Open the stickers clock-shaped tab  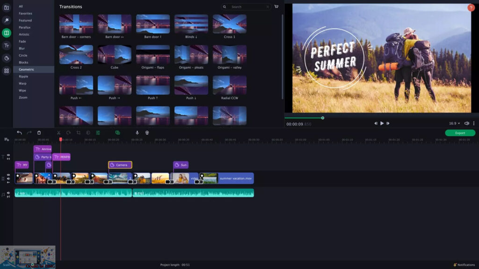coord(7,58)
